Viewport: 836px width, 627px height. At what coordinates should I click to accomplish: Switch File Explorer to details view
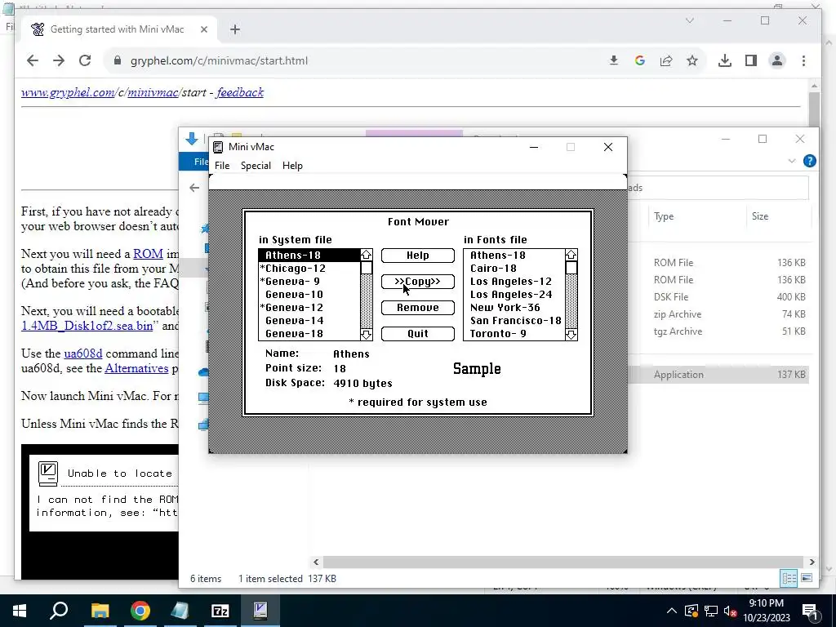pos(789,579)
